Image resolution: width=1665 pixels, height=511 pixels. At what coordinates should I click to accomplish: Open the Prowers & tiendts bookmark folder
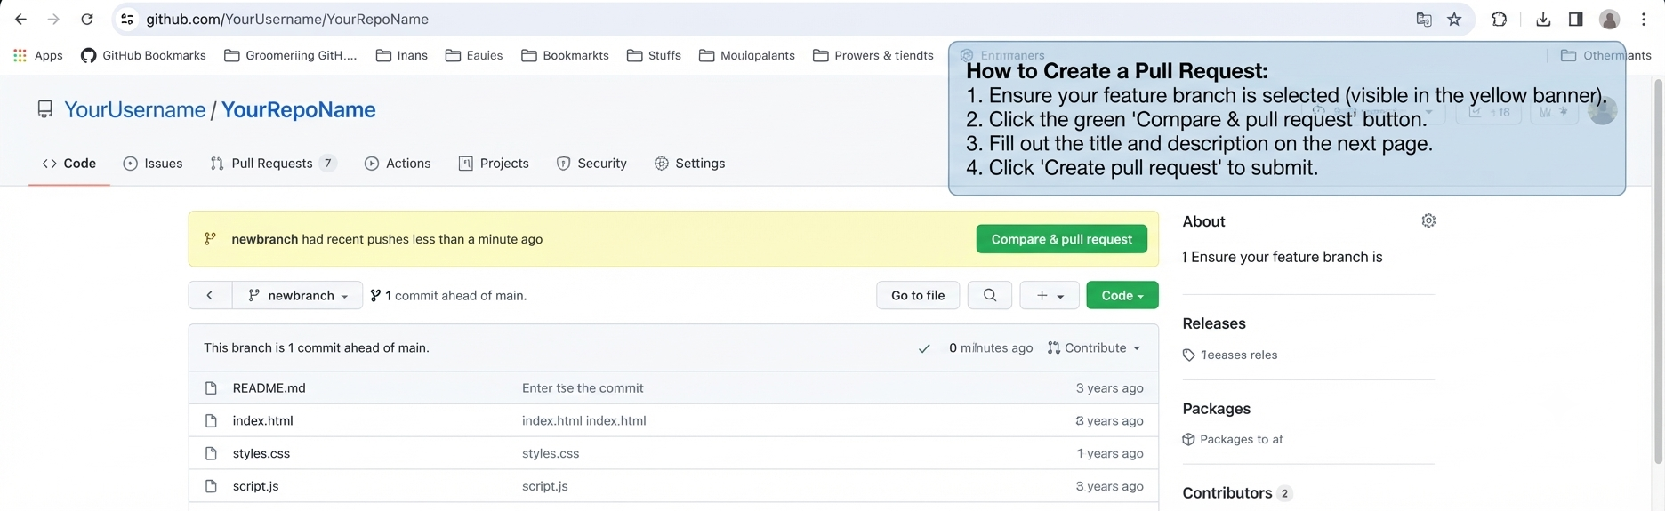point(873,55)
